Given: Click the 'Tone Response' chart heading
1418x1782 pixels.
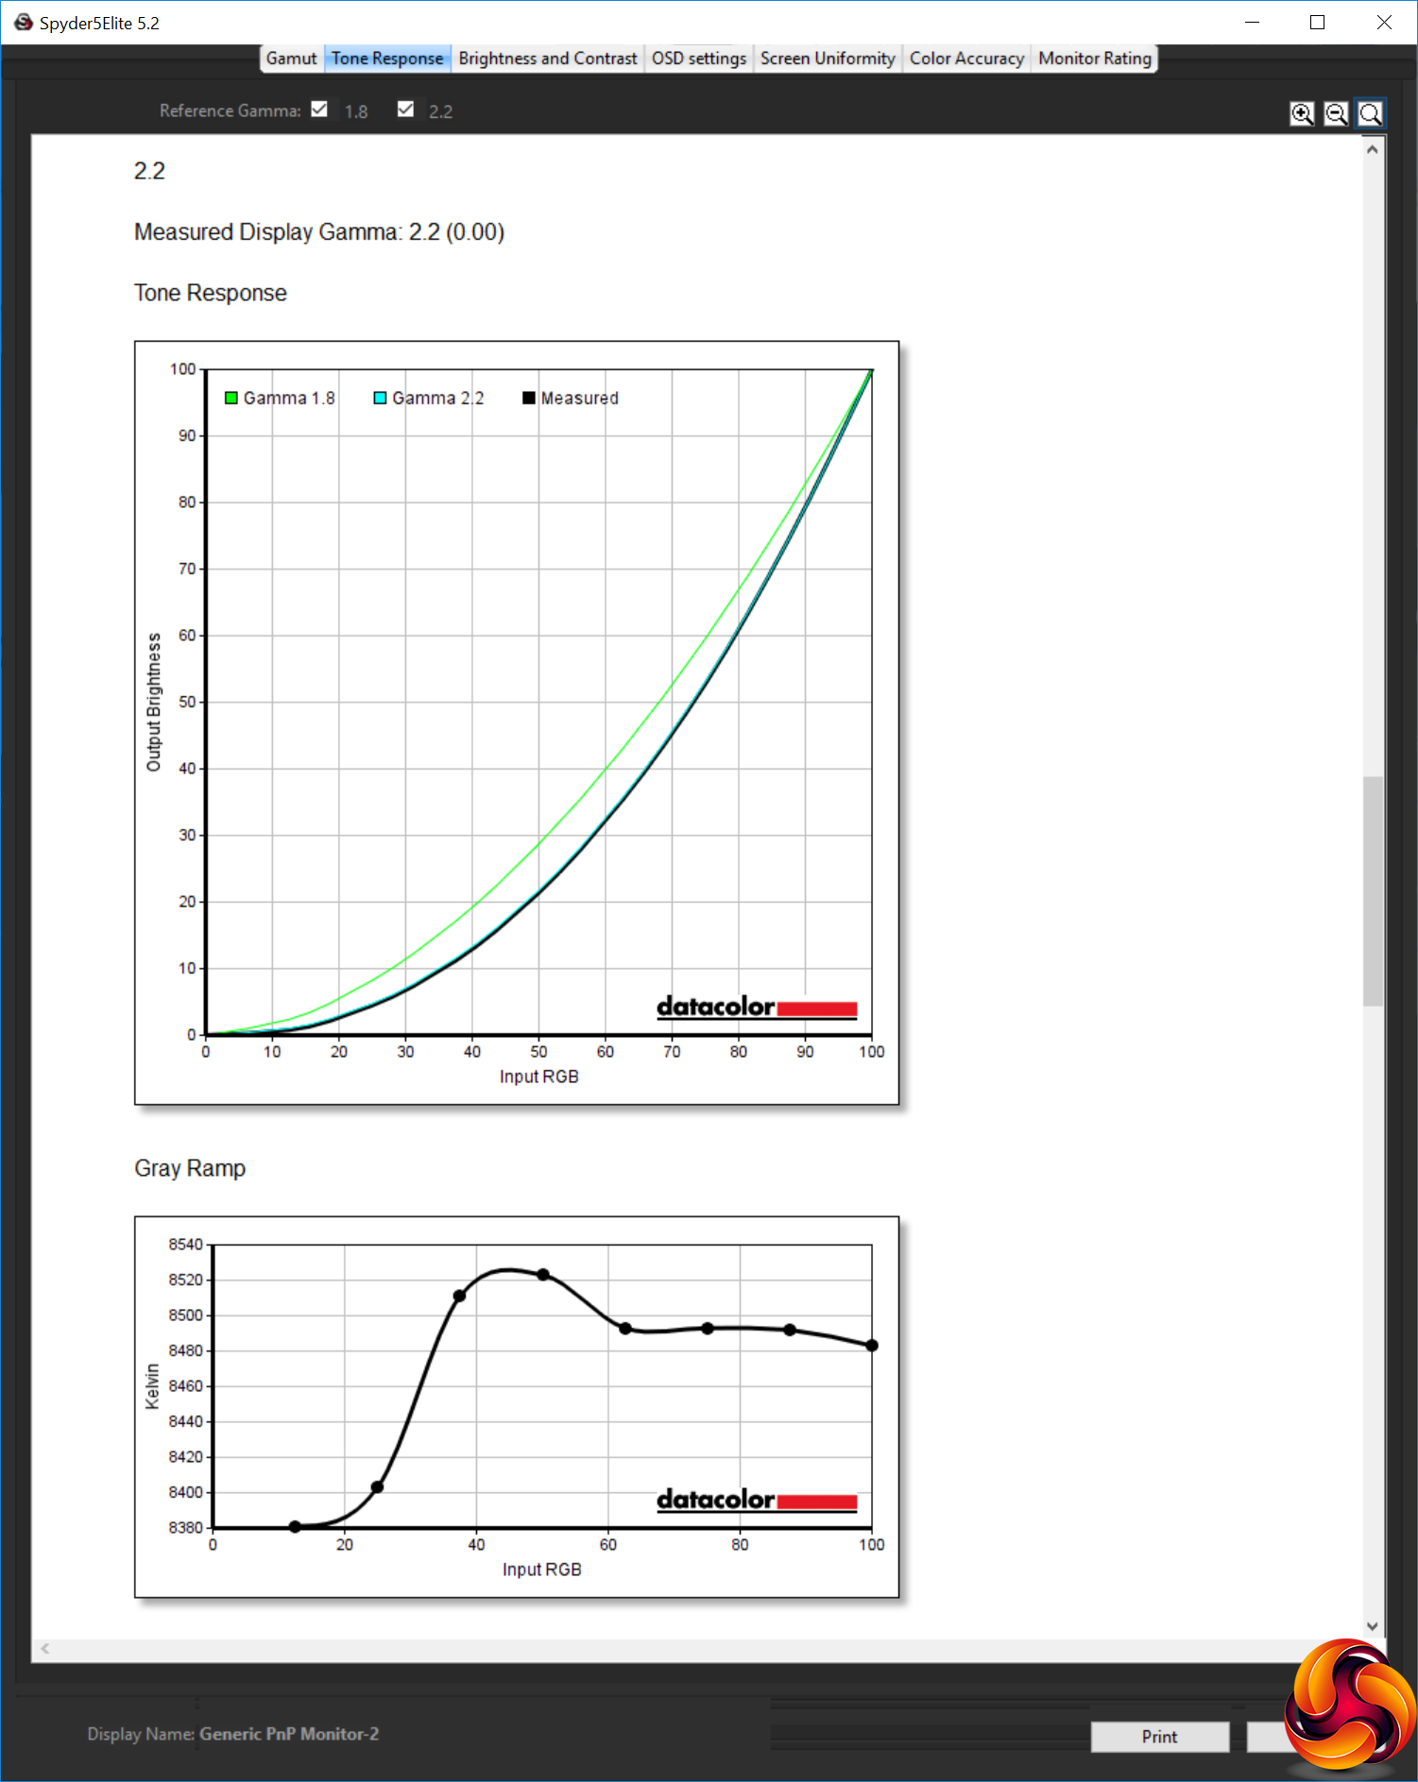Looking at the screenshot, I should [211, 293].
